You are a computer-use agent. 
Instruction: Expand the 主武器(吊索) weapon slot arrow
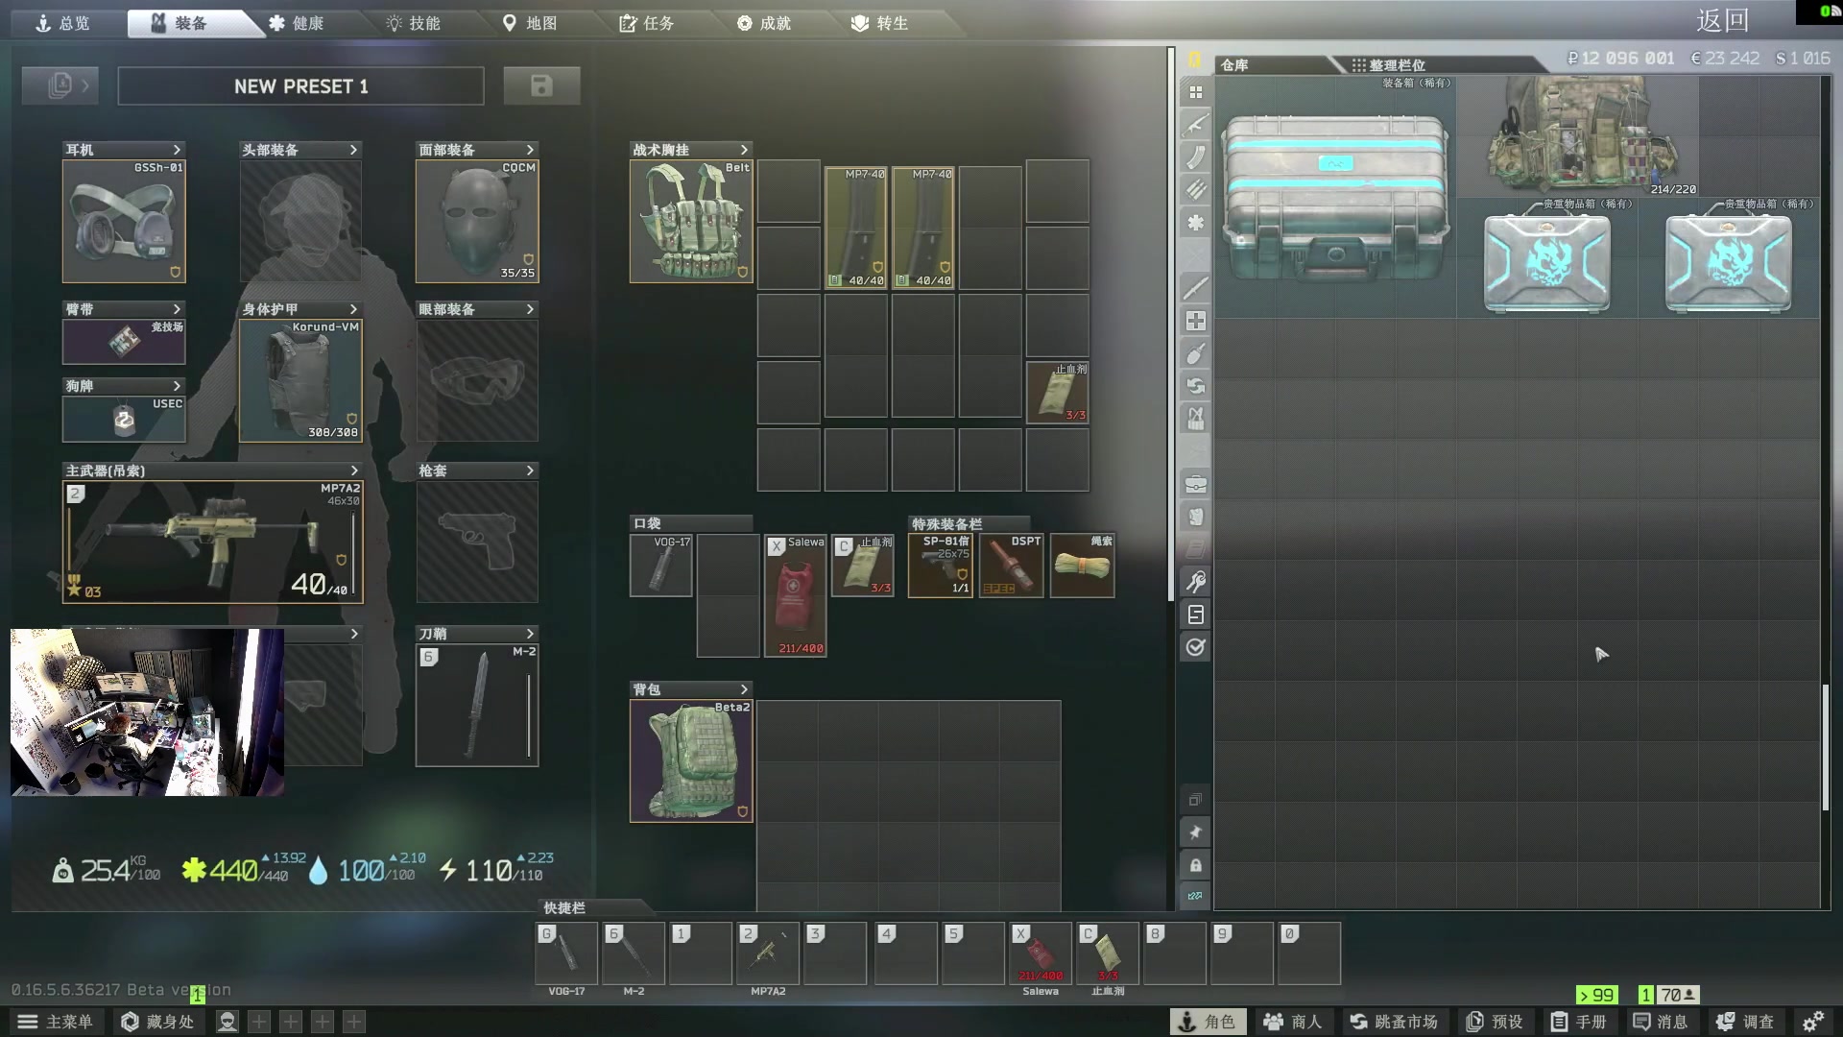point(354,470)
